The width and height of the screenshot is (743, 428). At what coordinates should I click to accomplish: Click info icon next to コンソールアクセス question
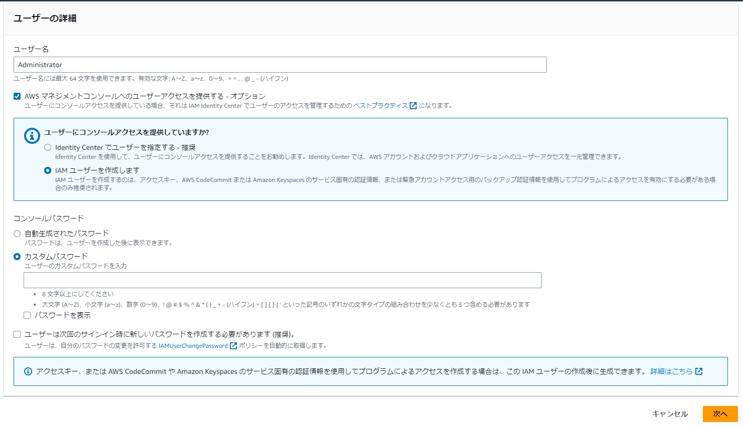coord(32,135)
